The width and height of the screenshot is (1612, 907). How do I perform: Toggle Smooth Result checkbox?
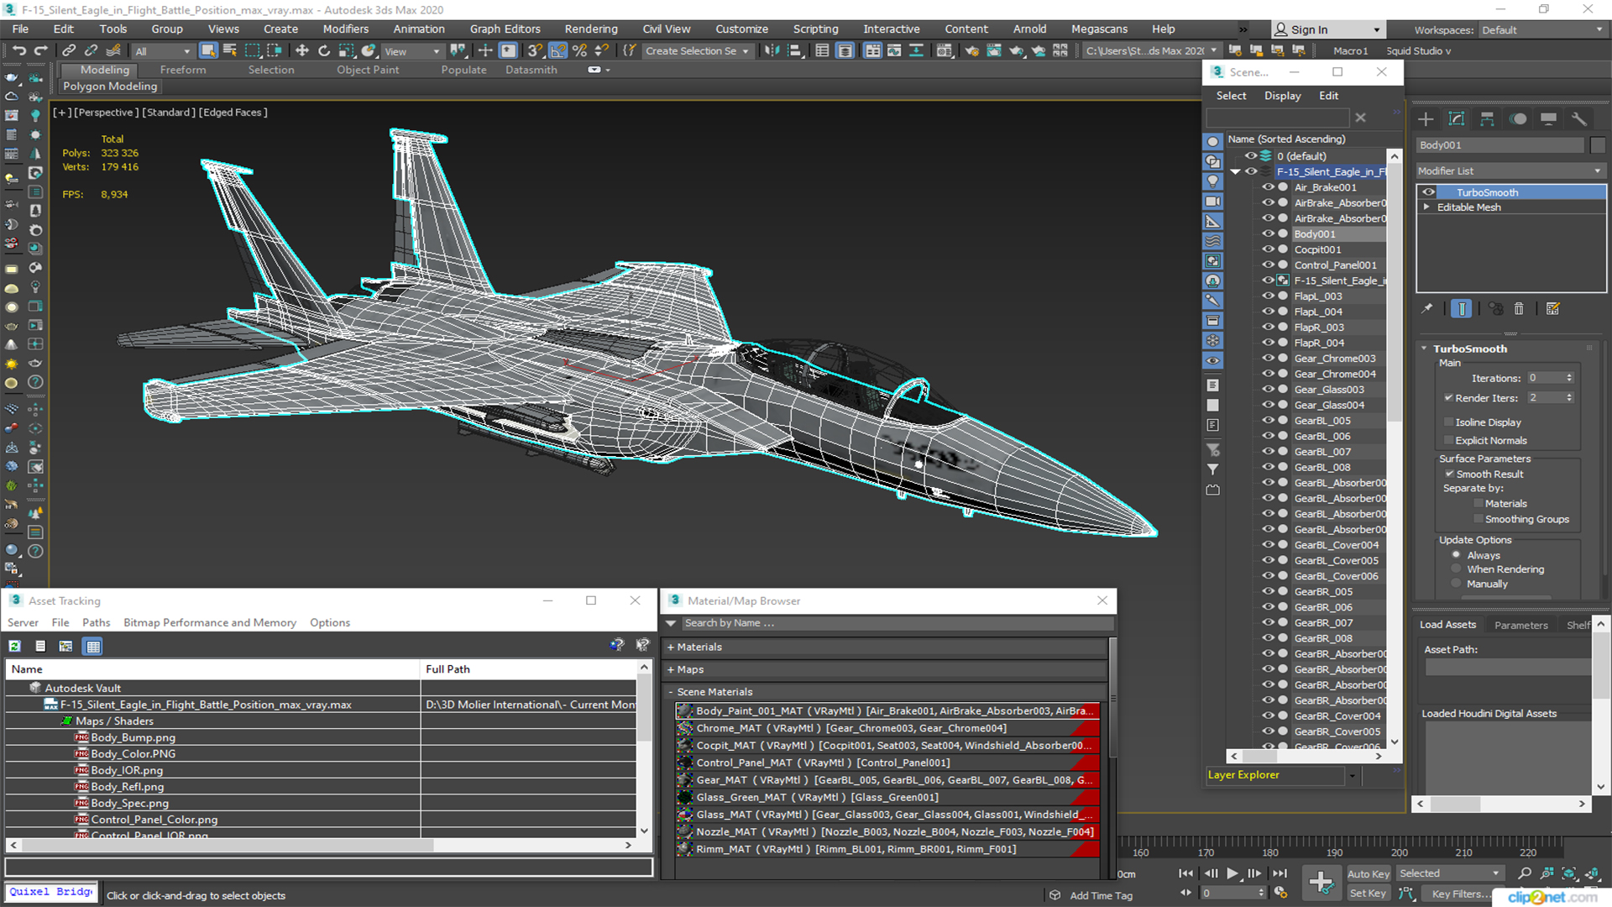click(1449, 474)
